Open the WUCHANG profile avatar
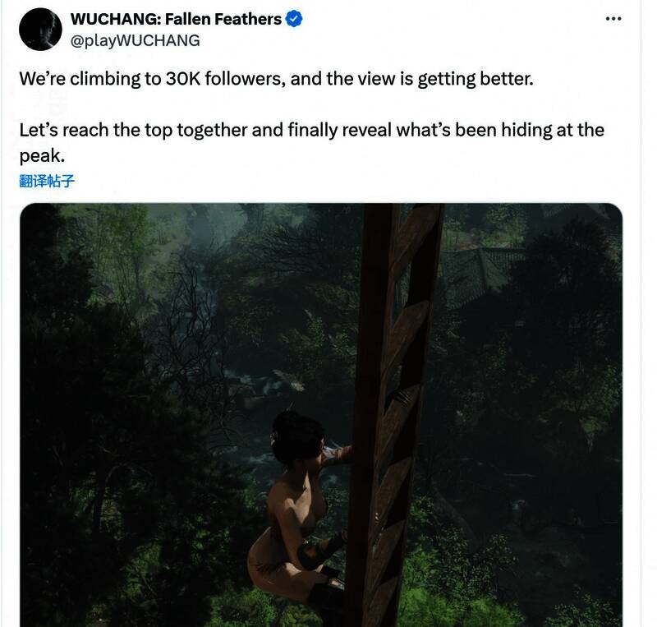657x627 pixels. (39, 30)
